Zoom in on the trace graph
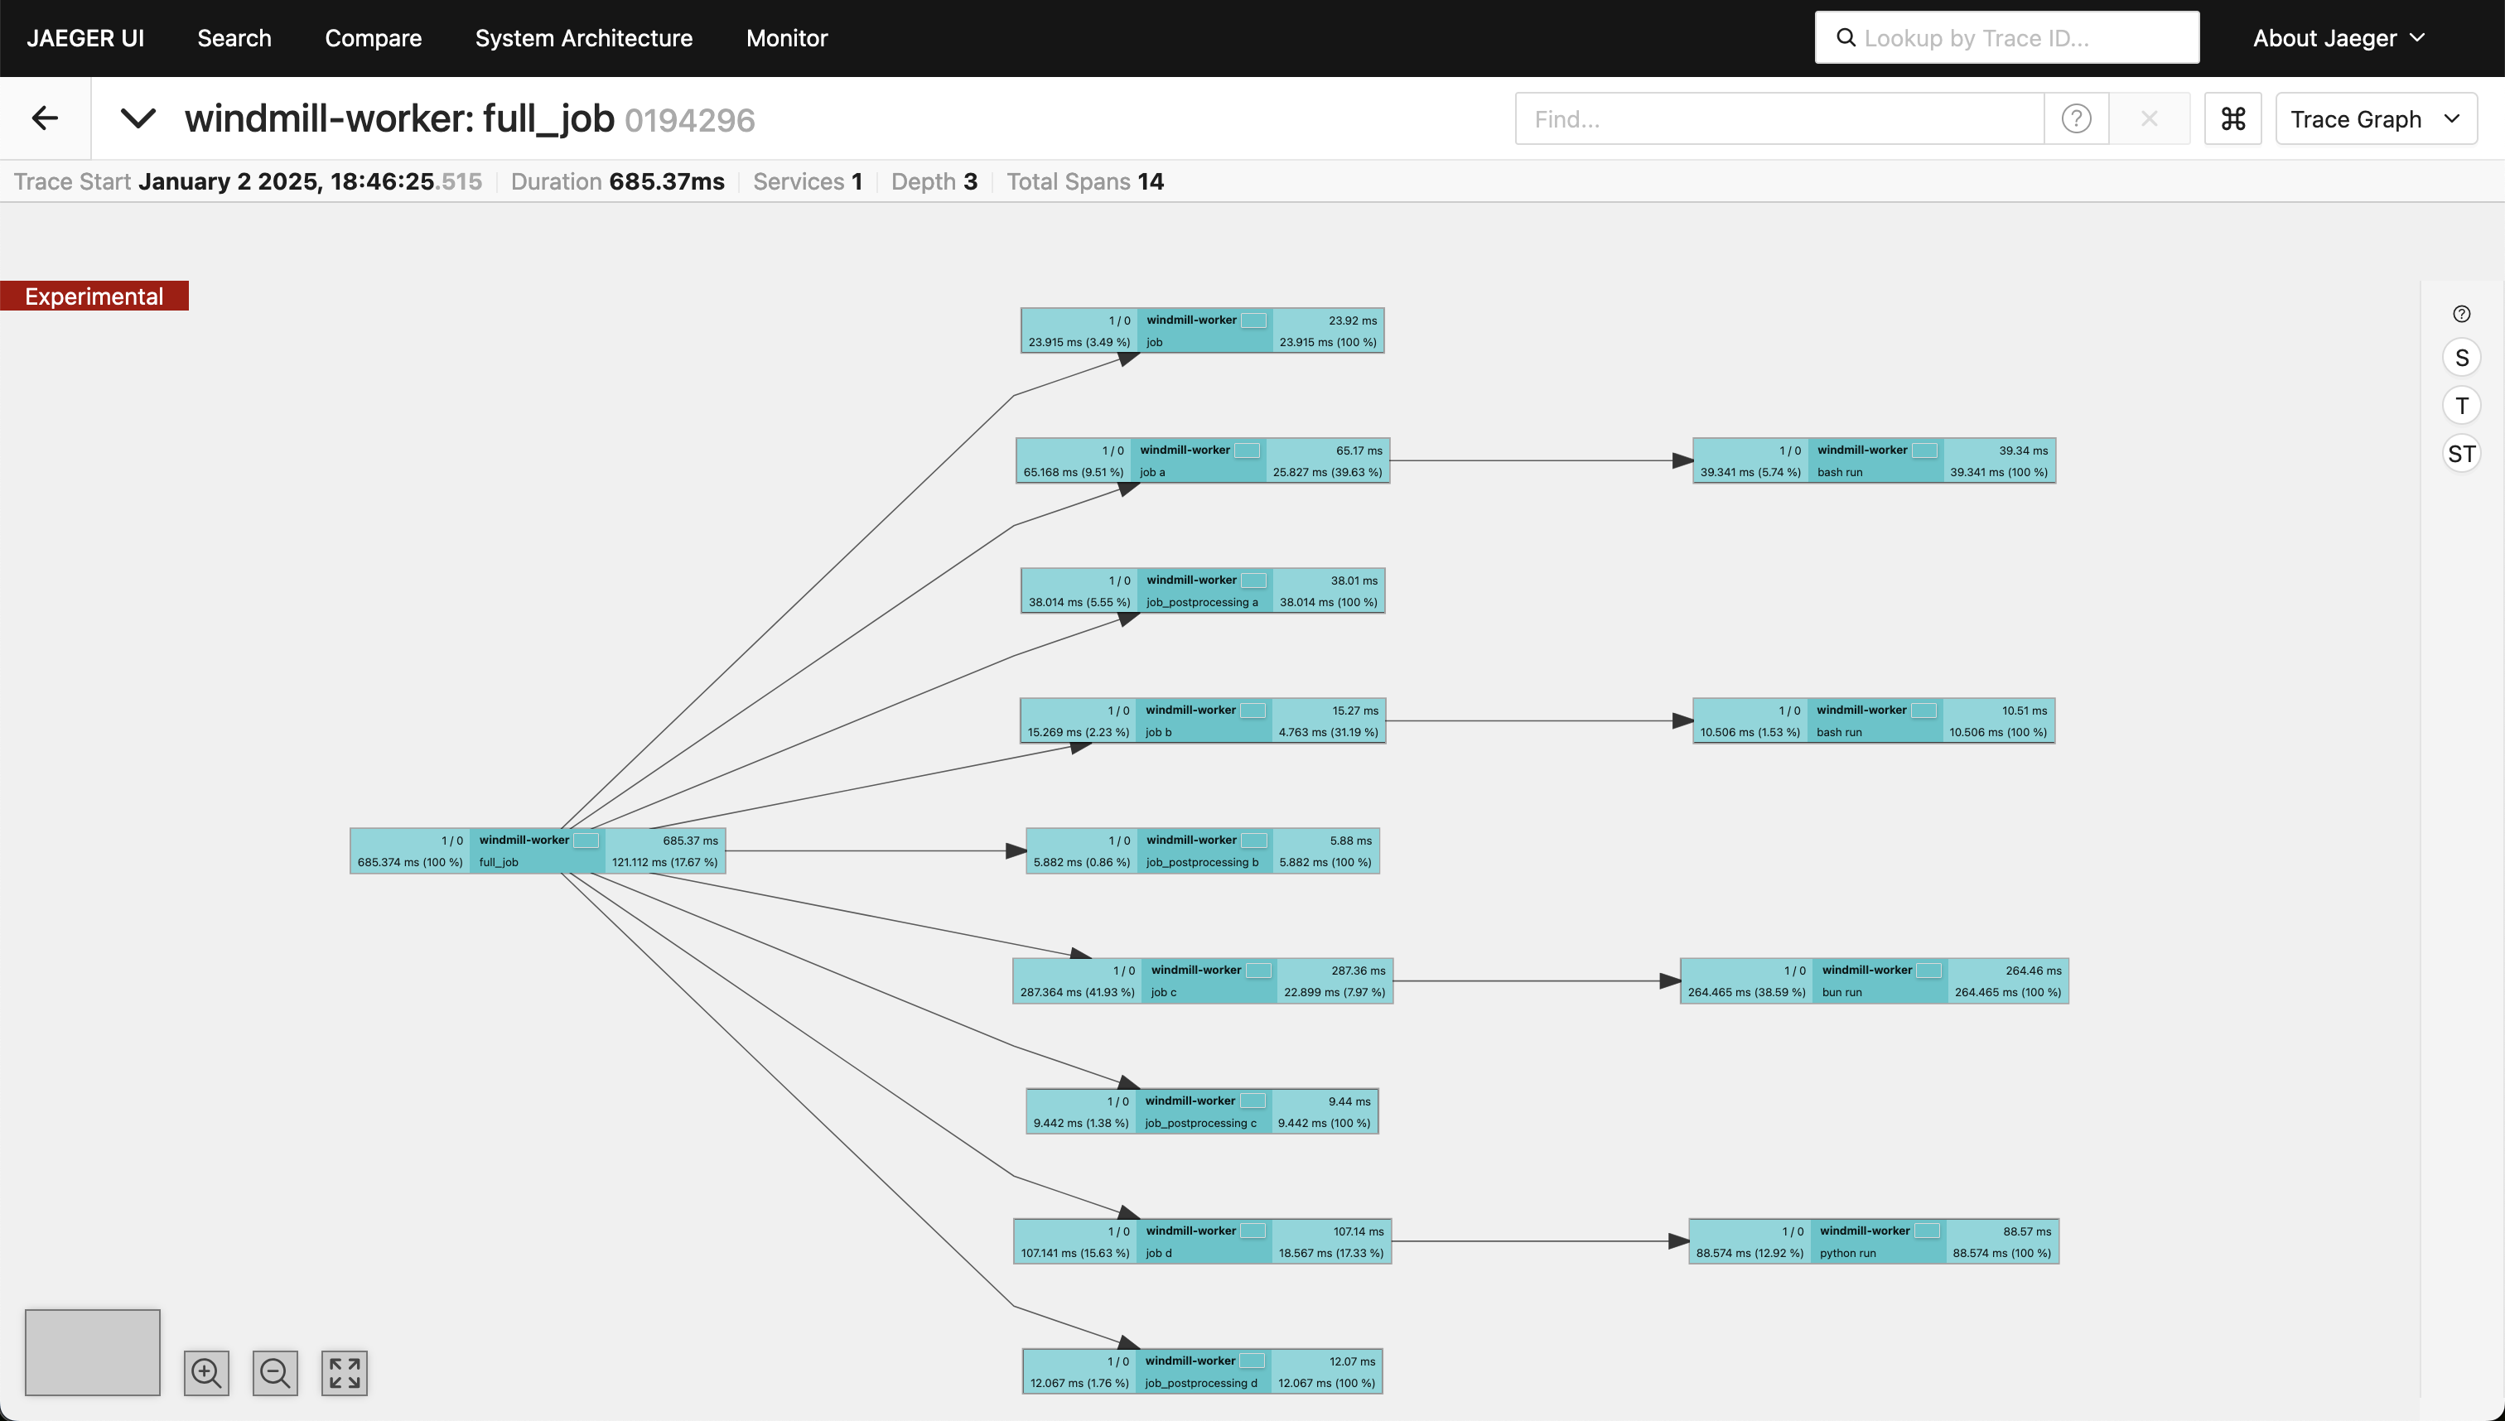 [x=206, y=1373]
